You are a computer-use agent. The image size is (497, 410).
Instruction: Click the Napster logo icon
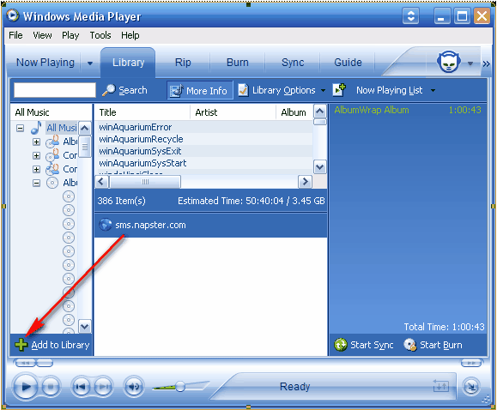point(449,61)
